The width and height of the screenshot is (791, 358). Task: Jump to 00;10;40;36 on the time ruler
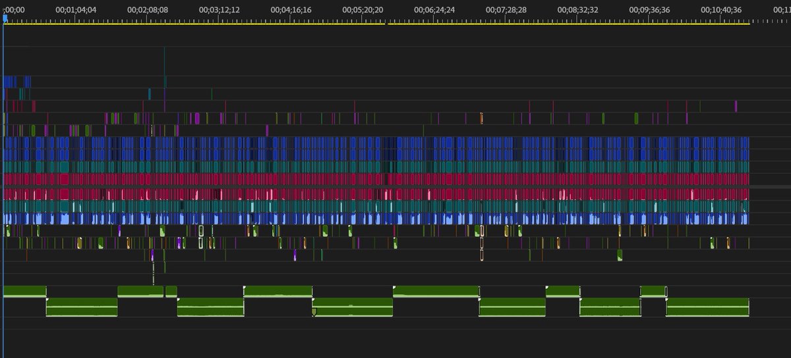point(721,11)
